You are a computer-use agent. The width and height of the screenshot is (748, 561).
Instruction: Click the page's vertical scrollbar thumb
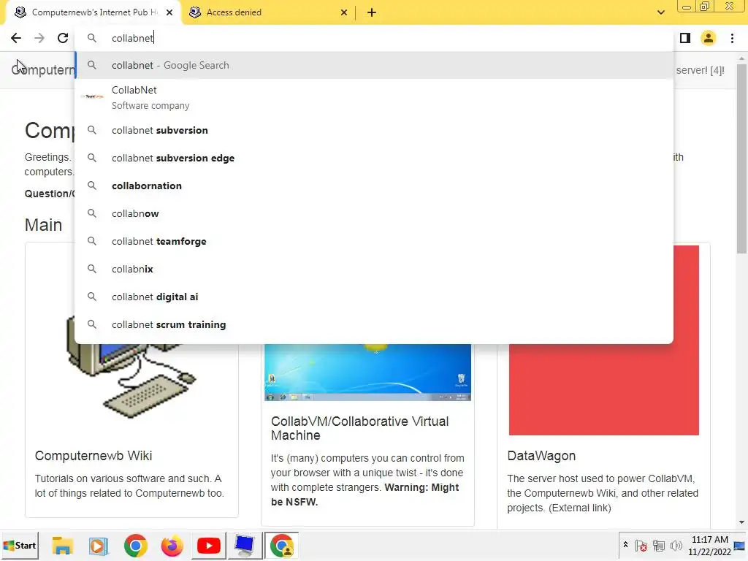742,158
